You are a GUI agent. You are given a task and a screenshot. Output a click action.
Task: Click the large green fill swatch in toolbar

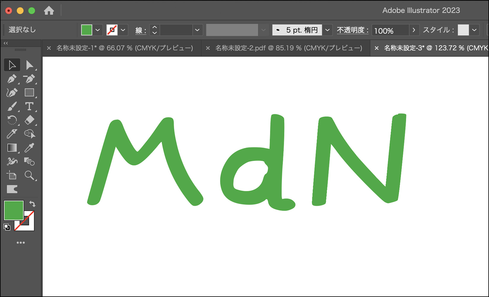coord(14,210)
